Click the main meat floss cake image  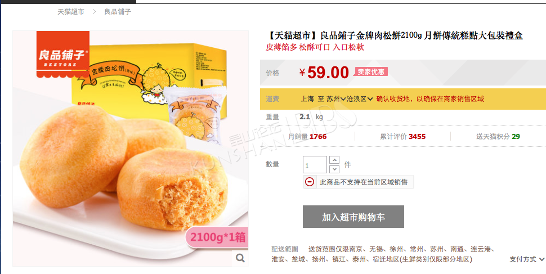131,149
